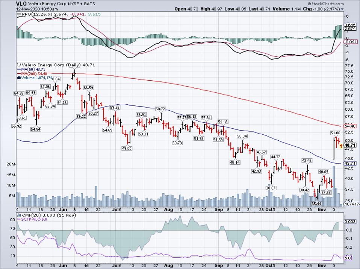This screenshot has height=269, width=360.
Task: Click the 55.92 price label
Action: (x=17, y=126)
